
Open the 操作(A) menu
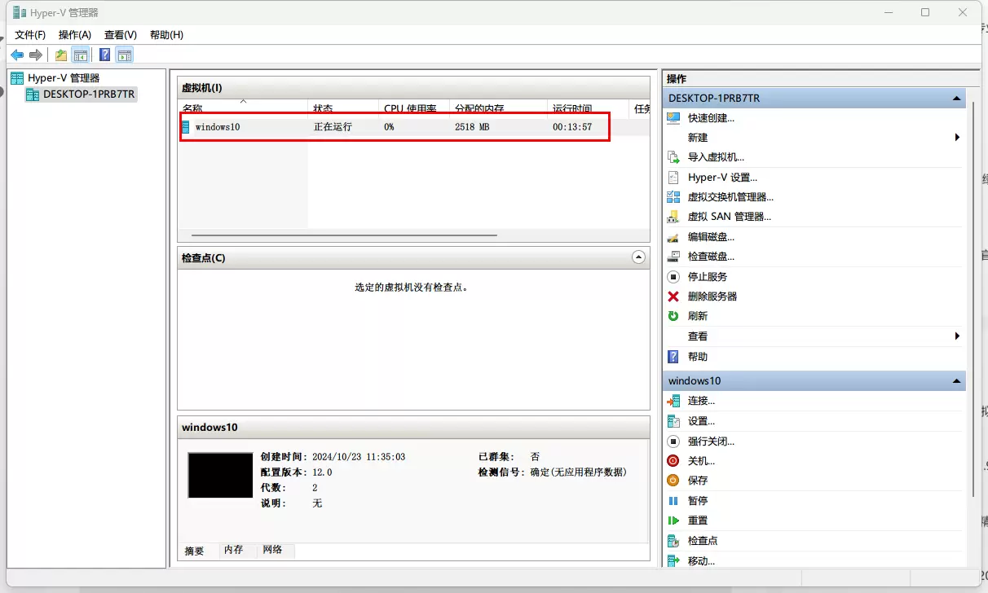75,35
